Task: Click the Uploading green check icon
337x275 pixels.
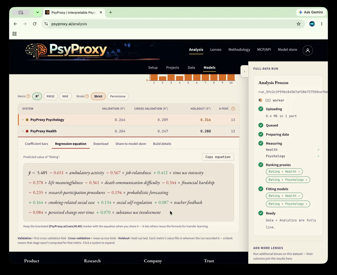Action: 261,109
